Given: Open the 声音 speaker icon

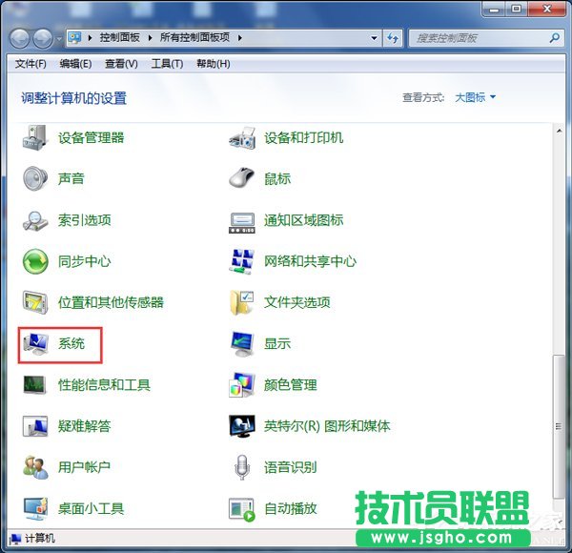Looking at the screenshot, I should pos(35,178).
